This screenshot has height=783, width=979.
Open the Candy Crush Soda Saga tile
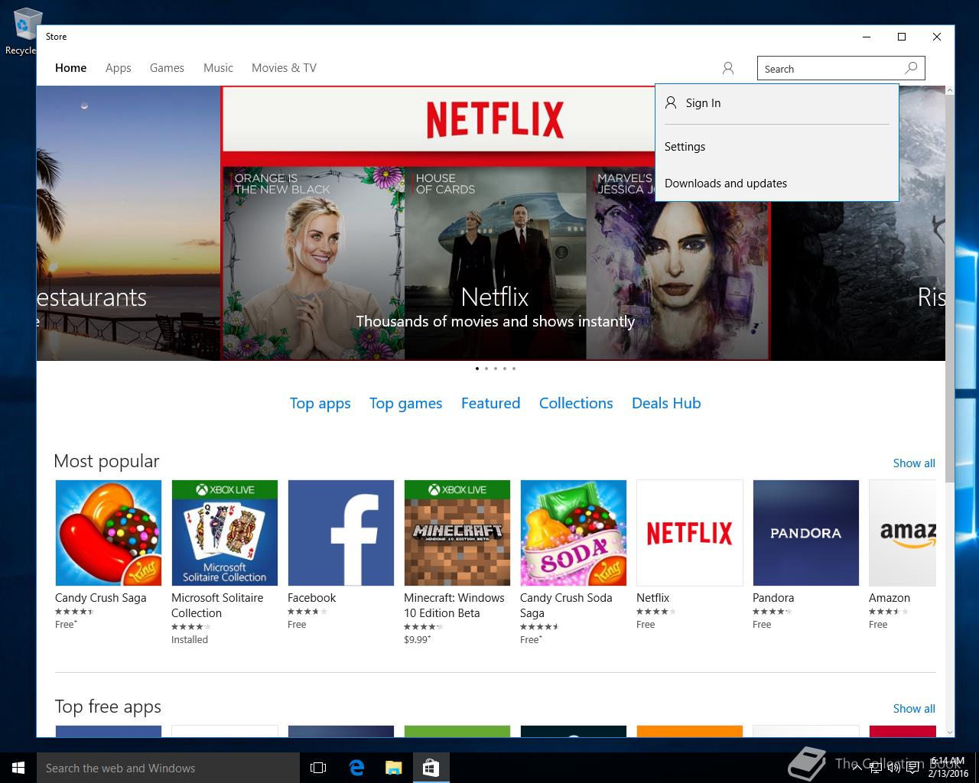coord(574,533)
